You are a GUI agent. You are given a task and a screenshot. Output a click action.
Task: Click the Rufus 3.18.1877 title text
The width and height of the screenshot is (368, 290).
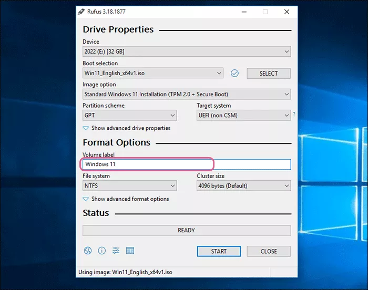coord(106,12)
